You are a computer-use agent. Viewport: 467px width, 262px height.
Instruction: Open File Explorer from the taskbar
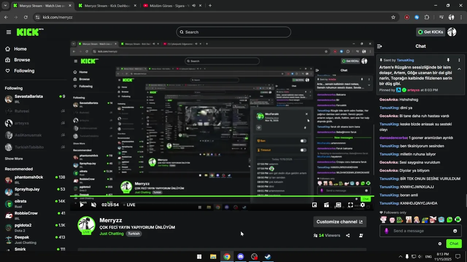point(213,257)
